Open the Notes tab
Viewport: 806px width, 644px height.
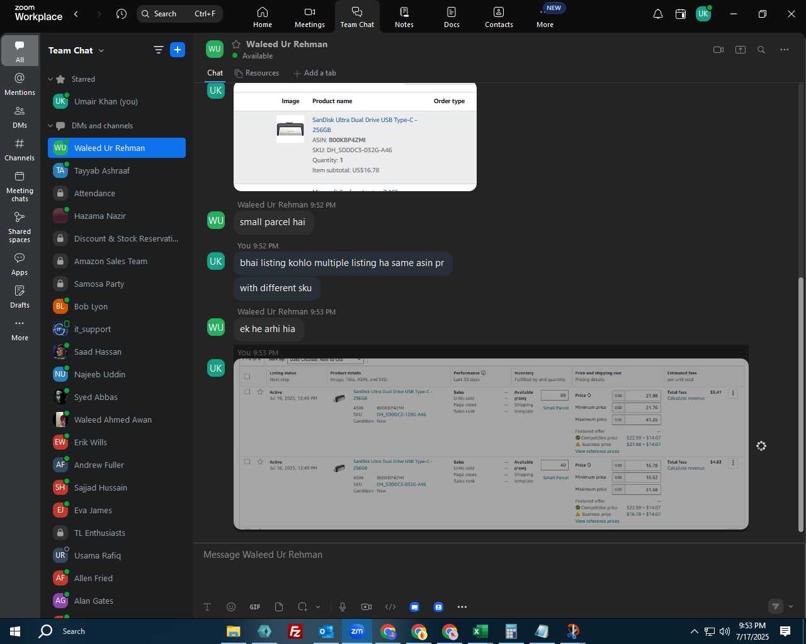tap(404, 17)
